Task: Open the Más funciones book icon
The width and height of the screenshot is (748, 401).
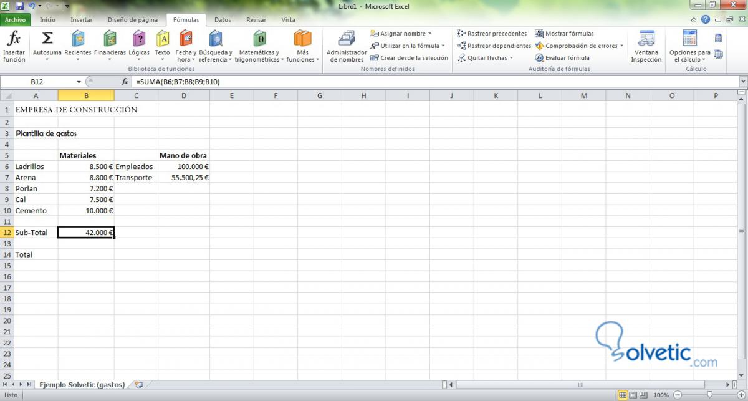Action: click(302, 39)
